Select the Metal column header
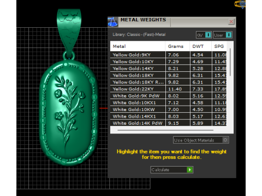The image size is (262, 196). click(138, 46)
